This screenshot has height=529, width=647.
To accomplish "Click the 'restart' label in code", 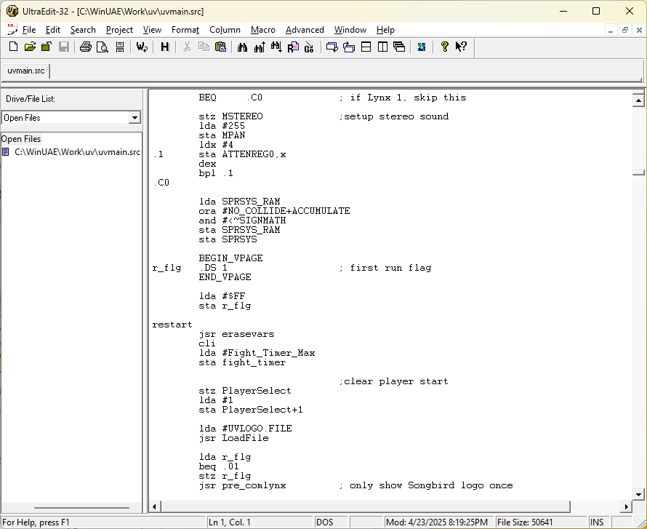I will (x=172, y=325).
